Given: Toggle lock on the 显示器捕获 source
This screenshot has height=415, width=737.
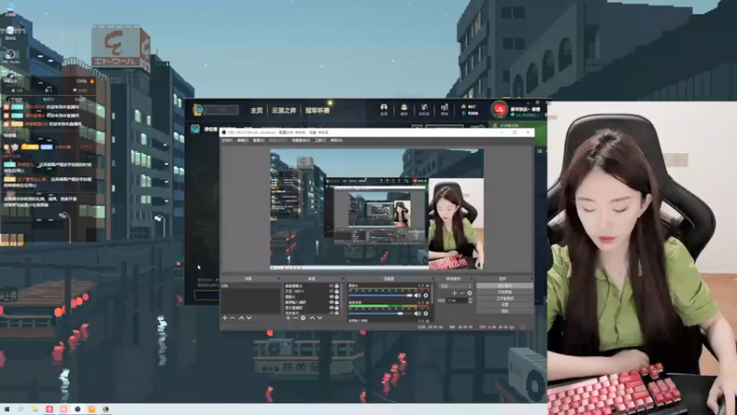Looking at the screenshot, I should pyautogui.click(x=336, y=307).
